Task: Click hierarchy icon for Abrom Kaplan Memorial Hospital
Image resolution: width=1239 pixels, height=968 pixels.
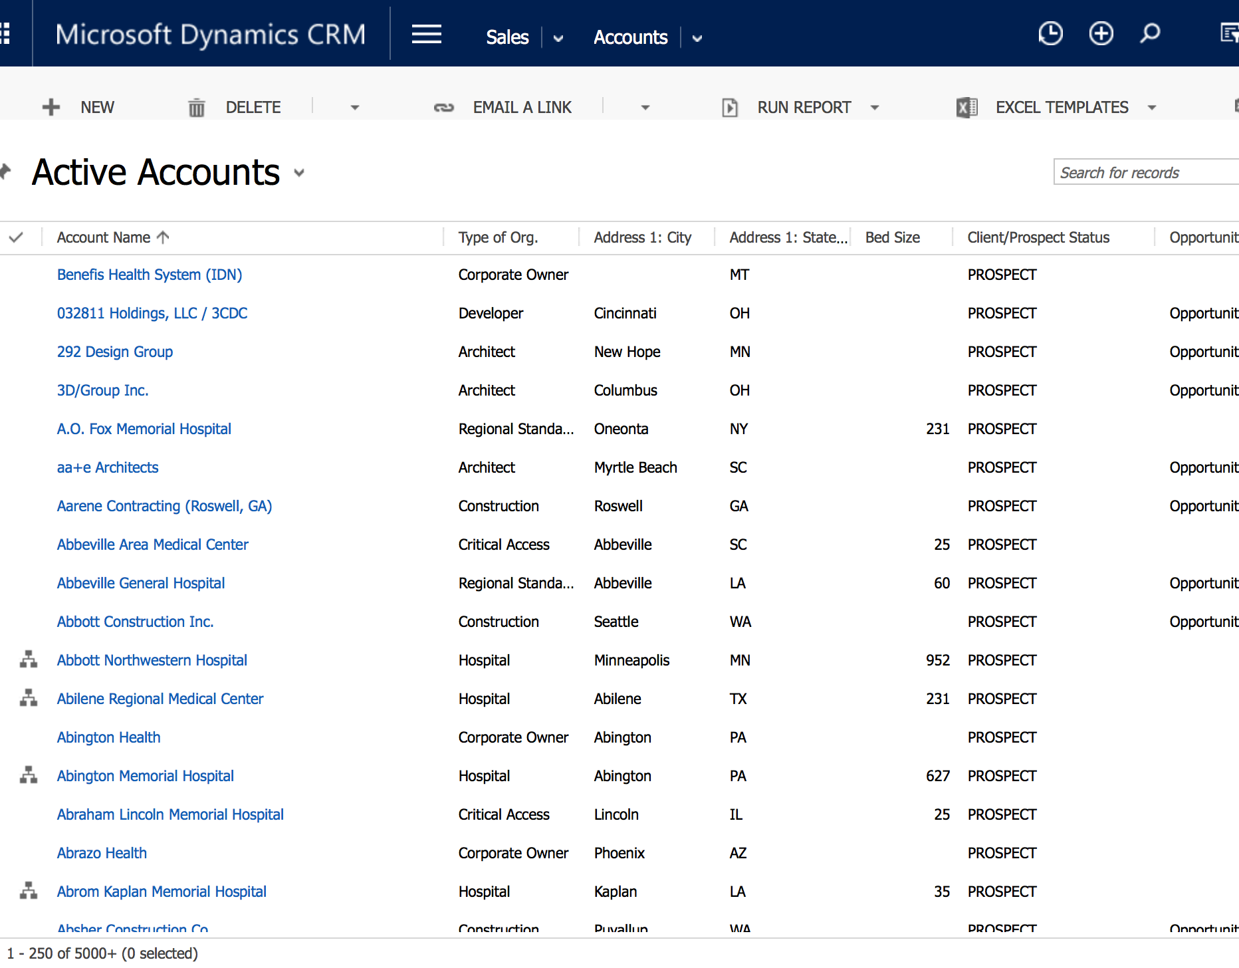Action: 29,891
